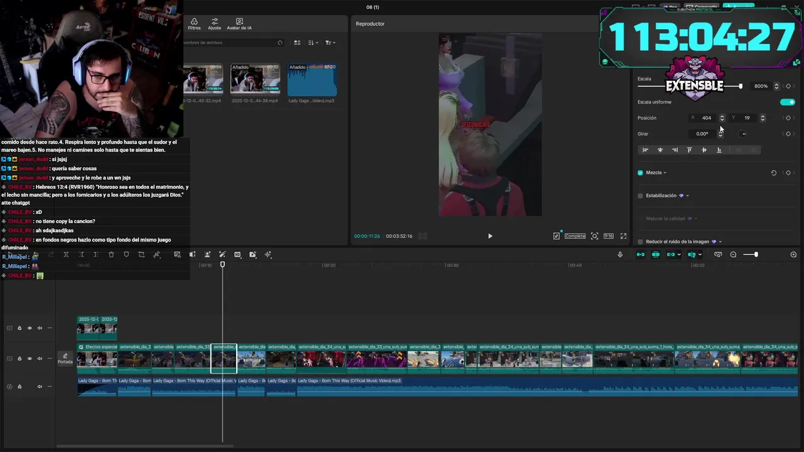Hide the top video track with eye icon
The width and height of the screenshot is (804, 452).
[x=30, y=328]
